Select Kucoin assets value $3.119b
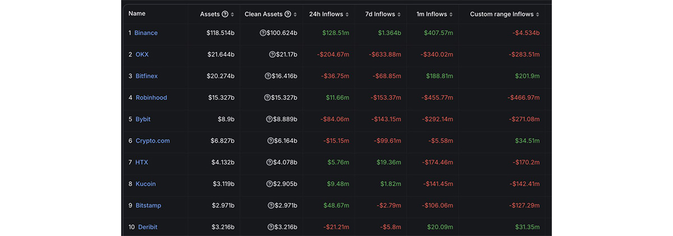This screenshot has width=673, height=236. click(224, 184)
